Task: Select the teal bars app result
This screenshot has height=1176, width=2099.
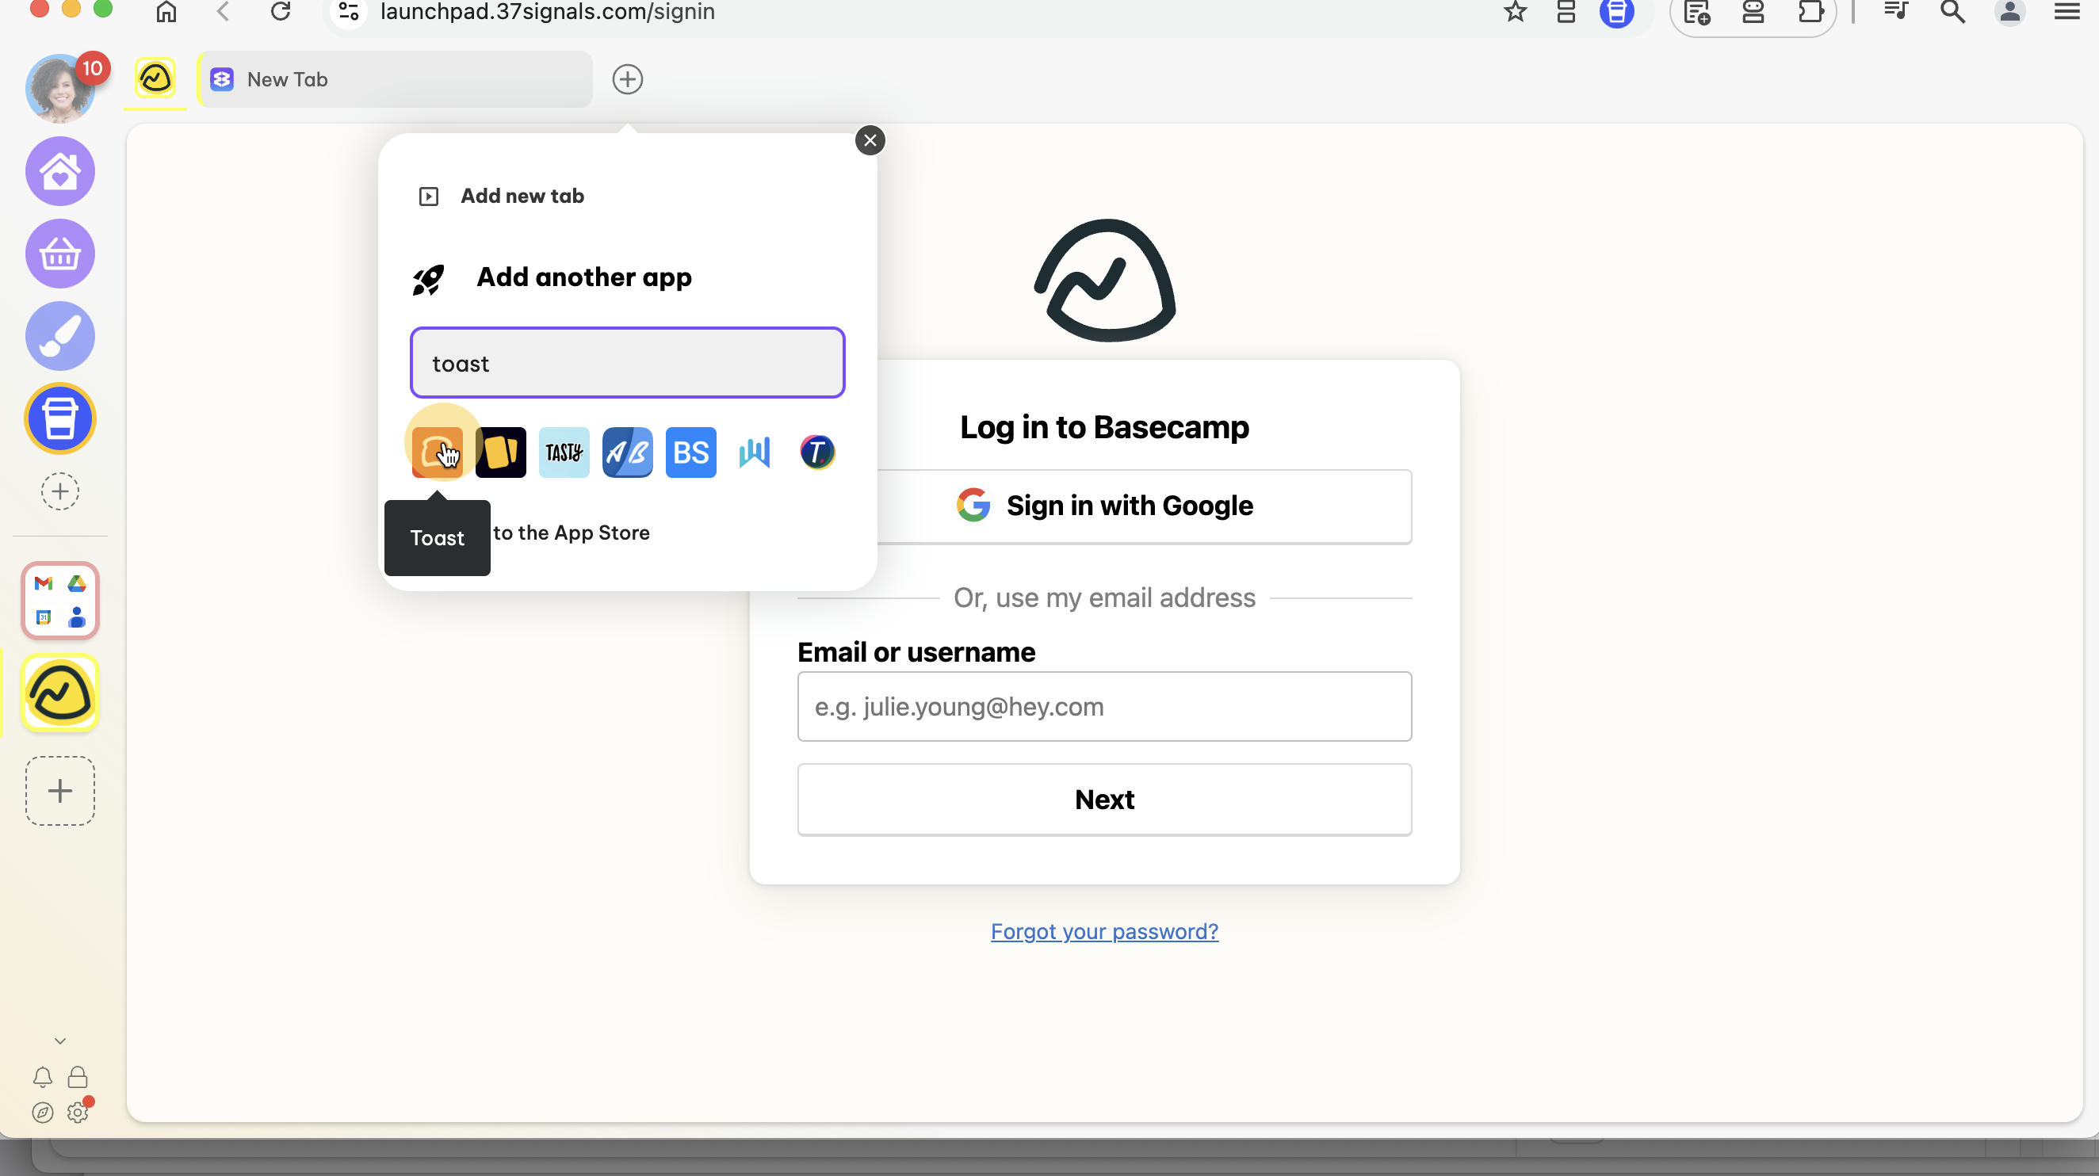Action: coord(755,452)
